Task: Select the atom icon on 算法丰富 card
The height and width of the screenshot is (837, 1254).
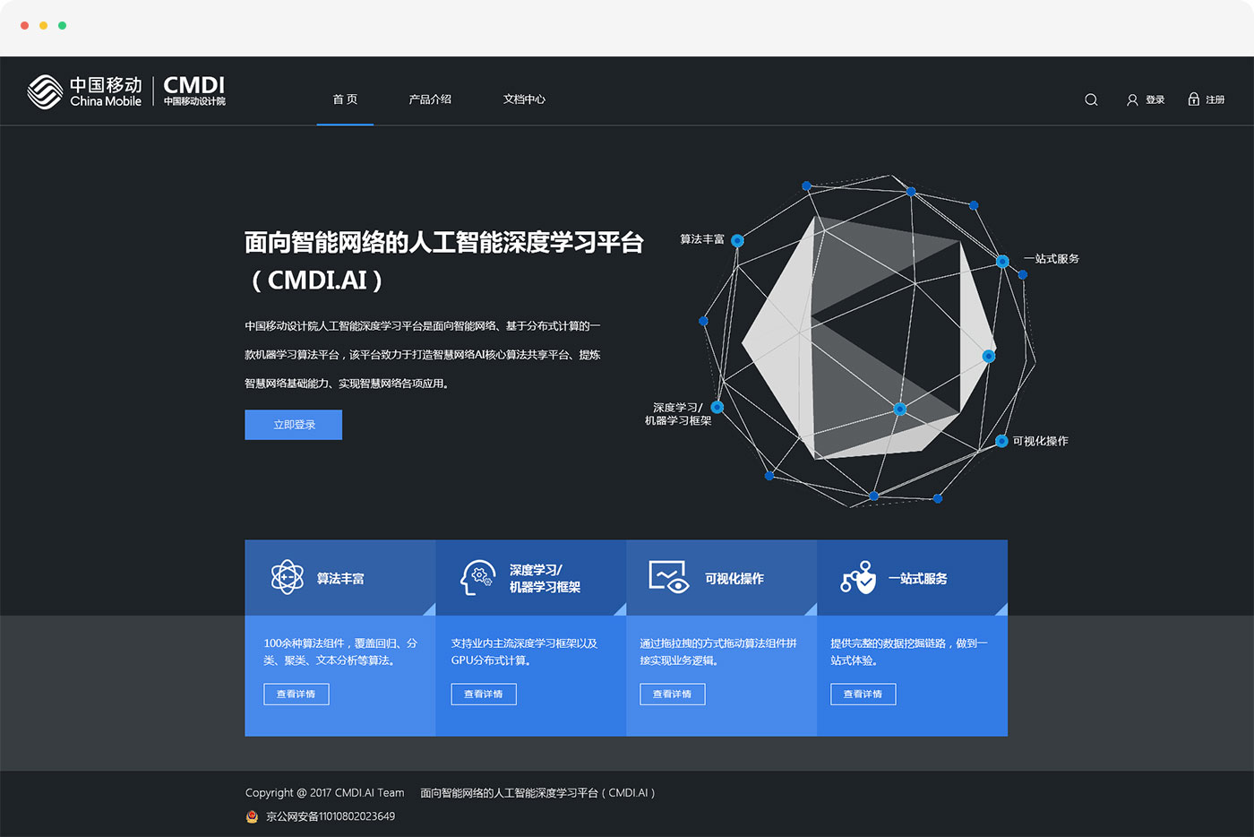Action: pos(287,578)
